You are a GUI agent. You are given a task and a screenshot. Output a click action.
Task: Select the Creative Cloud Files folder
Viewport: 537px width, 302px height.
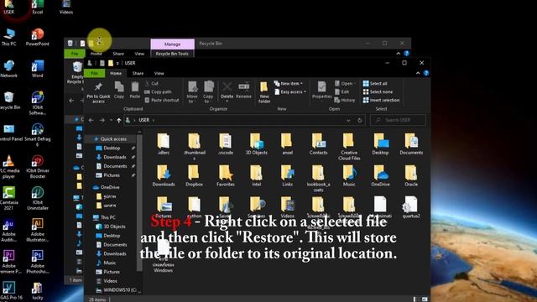click(x=349, y=147)
